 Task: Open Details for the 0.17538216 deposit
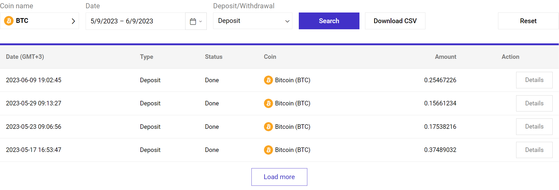tap(534, 127)
